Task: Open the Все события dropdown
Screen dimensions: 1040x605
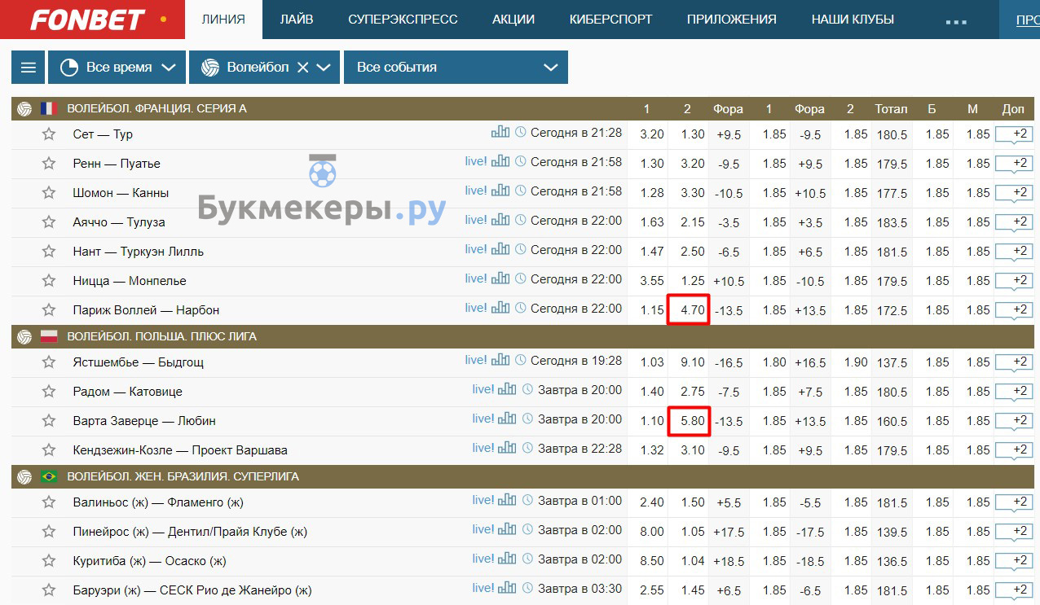Action: [x=456, y=68]
